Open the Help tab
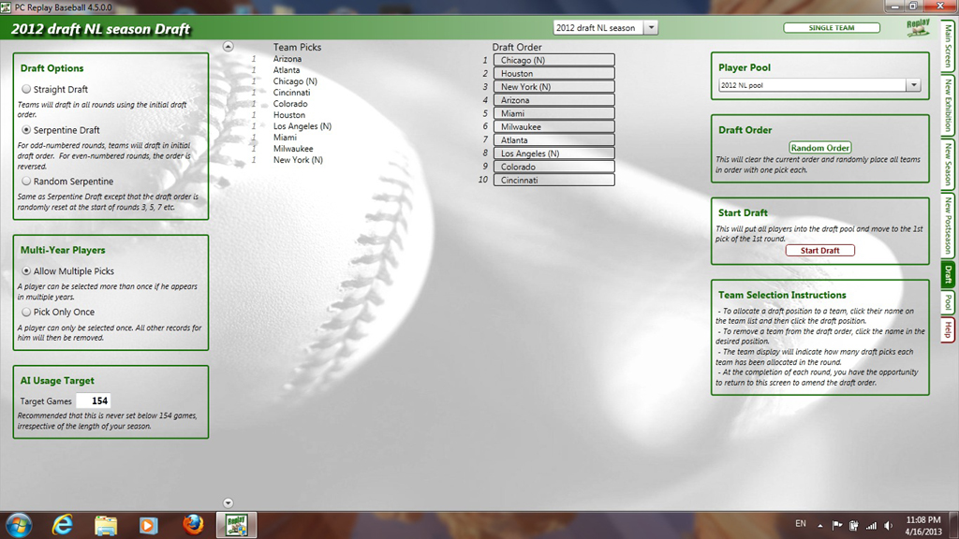This screenshot has height=539, width=959. pos(948,329)
